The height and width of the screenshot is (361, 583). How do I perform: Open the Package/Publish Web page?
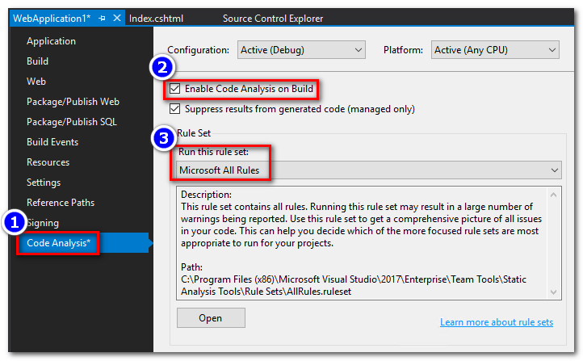pyautogui.click(x=73, y=102)
